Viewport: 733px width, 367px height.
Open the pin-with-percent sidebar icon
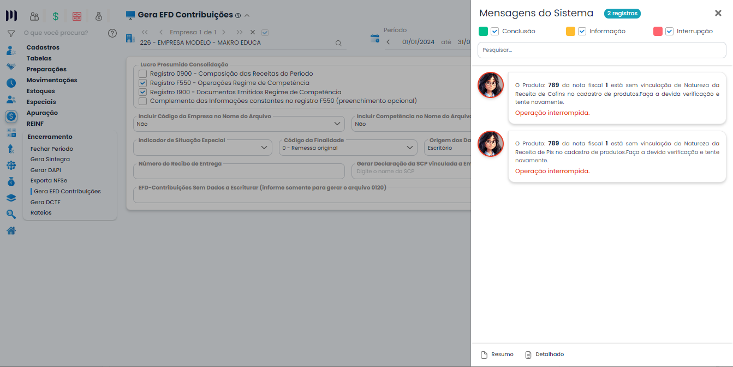coord(11,149)
